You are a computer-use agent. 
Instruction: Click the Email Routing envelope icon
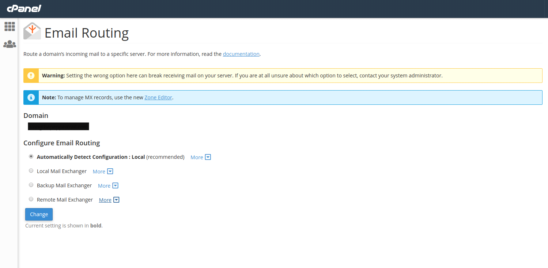(32, 31)
